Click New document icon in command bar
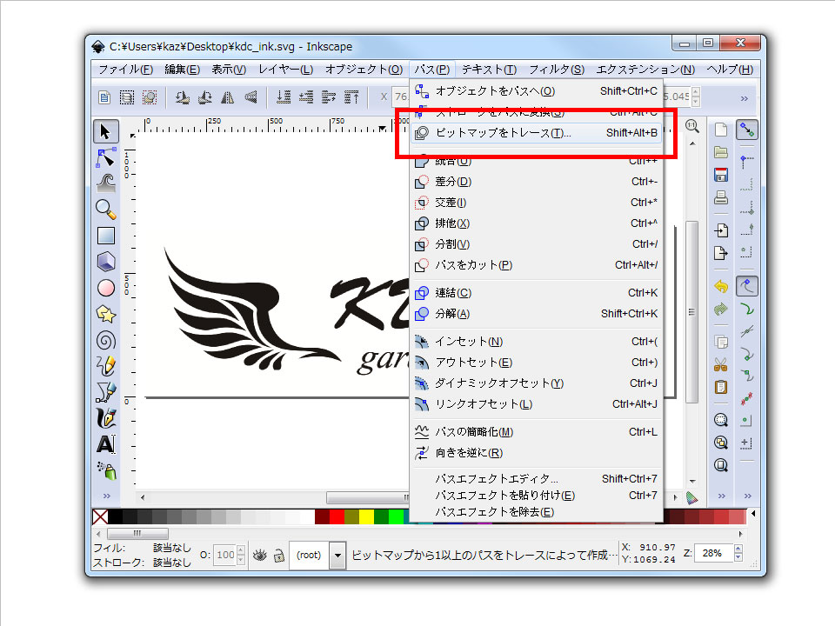 pos(720,130)
